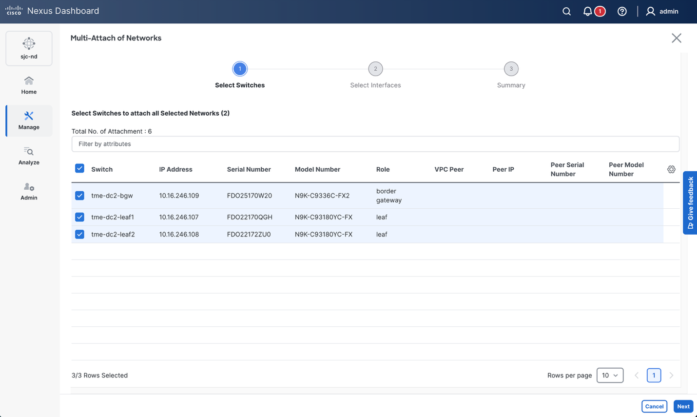This screenshot has height=417, width=697.
Task: Click the border gateway role cell
Action: coord(389,196)
